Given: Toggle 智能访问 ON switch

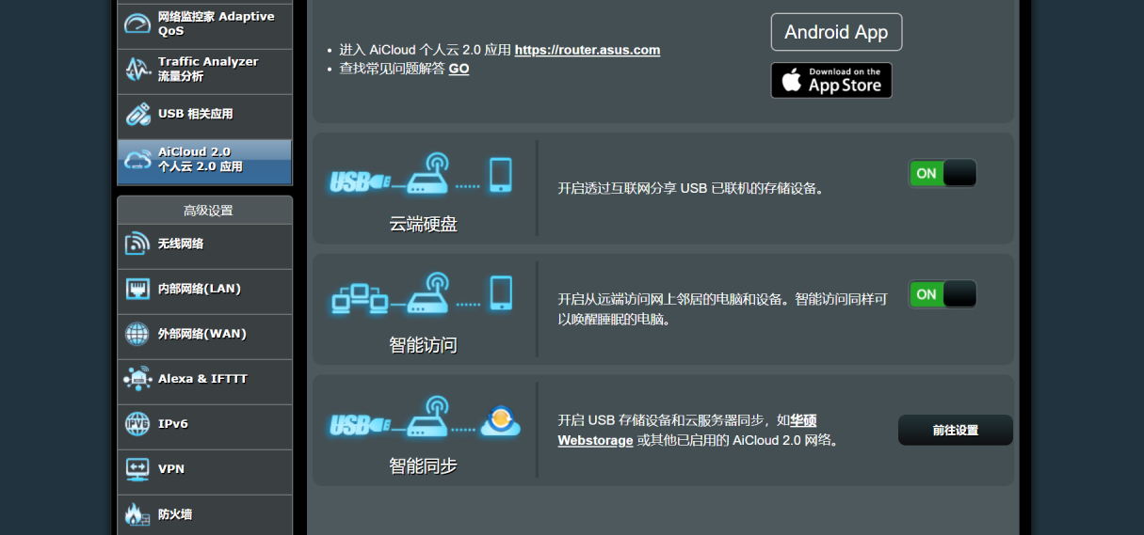Looking at the screenshot, I should click(x=942, y=294).
